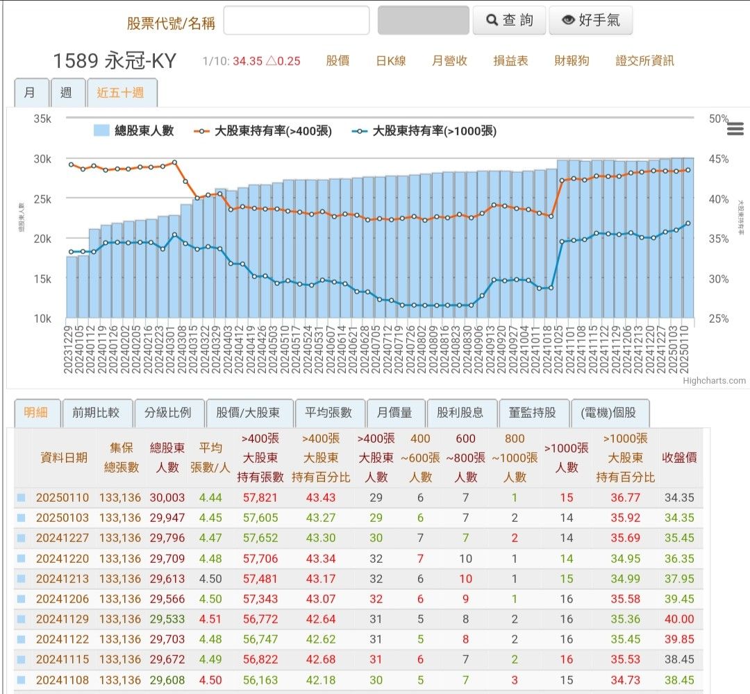Switch to the 週 tab
Screen dimensions: 750x694
[67, 92]
